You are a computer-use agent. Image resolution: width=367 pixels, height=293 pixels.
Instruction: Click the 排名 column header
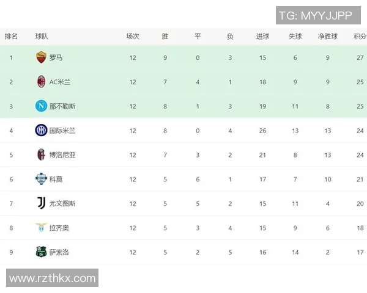pyautogui.click(x=11, y=37)
